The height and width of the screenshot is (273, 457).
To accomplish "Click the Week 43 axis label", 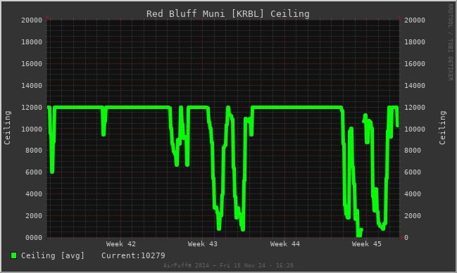I will coord(203,244).
